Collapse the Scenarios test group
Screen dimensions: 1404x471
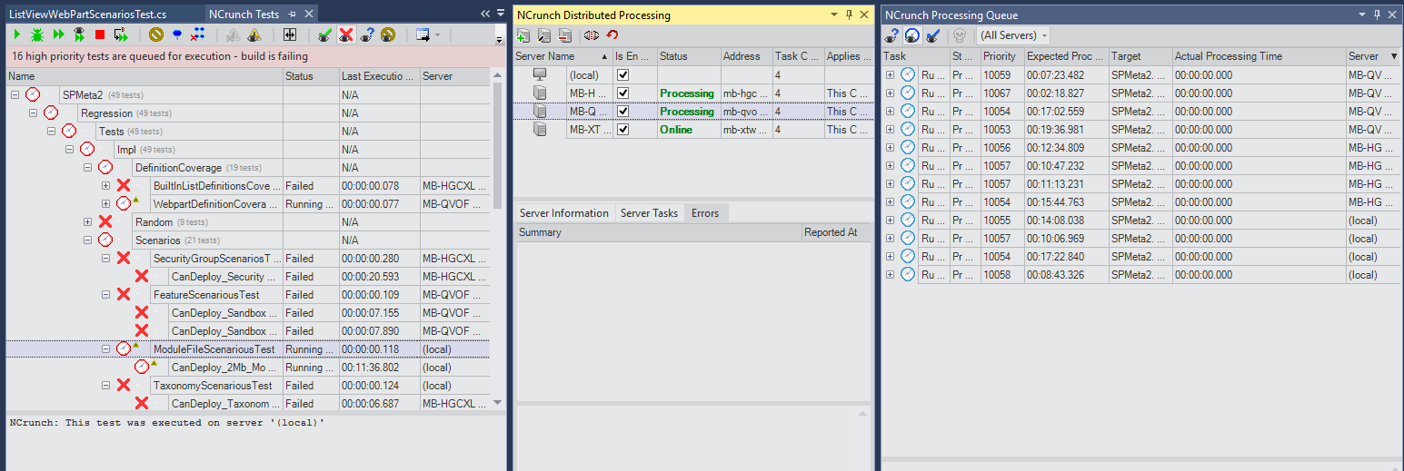(x=87, y=240)
